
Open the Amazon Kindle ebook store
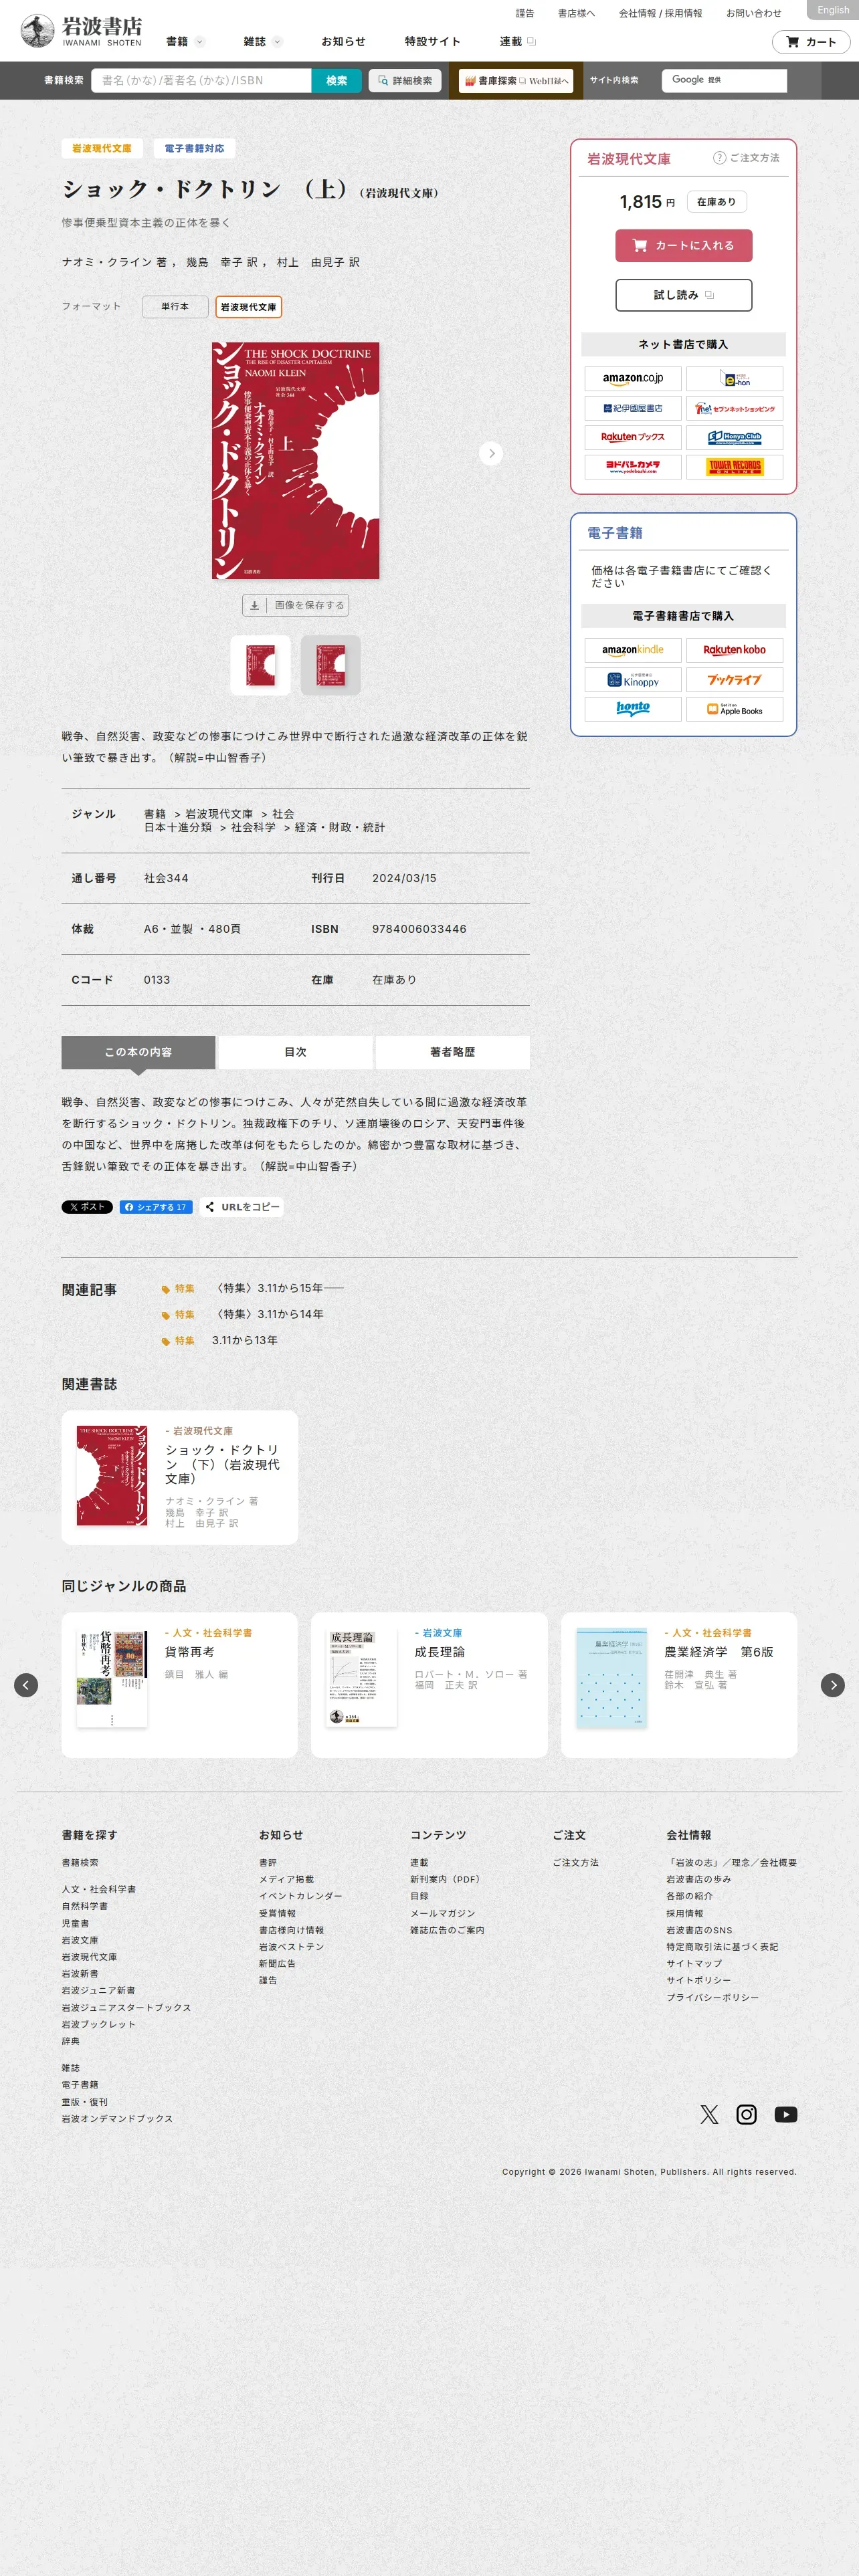[x=633, y=650]
